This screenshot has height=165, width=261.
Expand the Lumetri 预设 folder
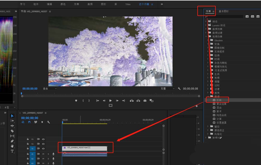tap(206, 25)
